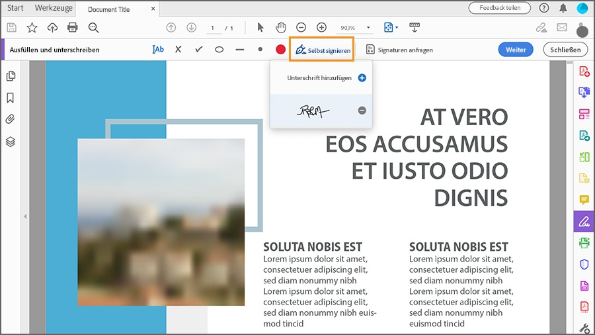Open the bookmarks panel
595x335 pixels.
coord(11,98)
